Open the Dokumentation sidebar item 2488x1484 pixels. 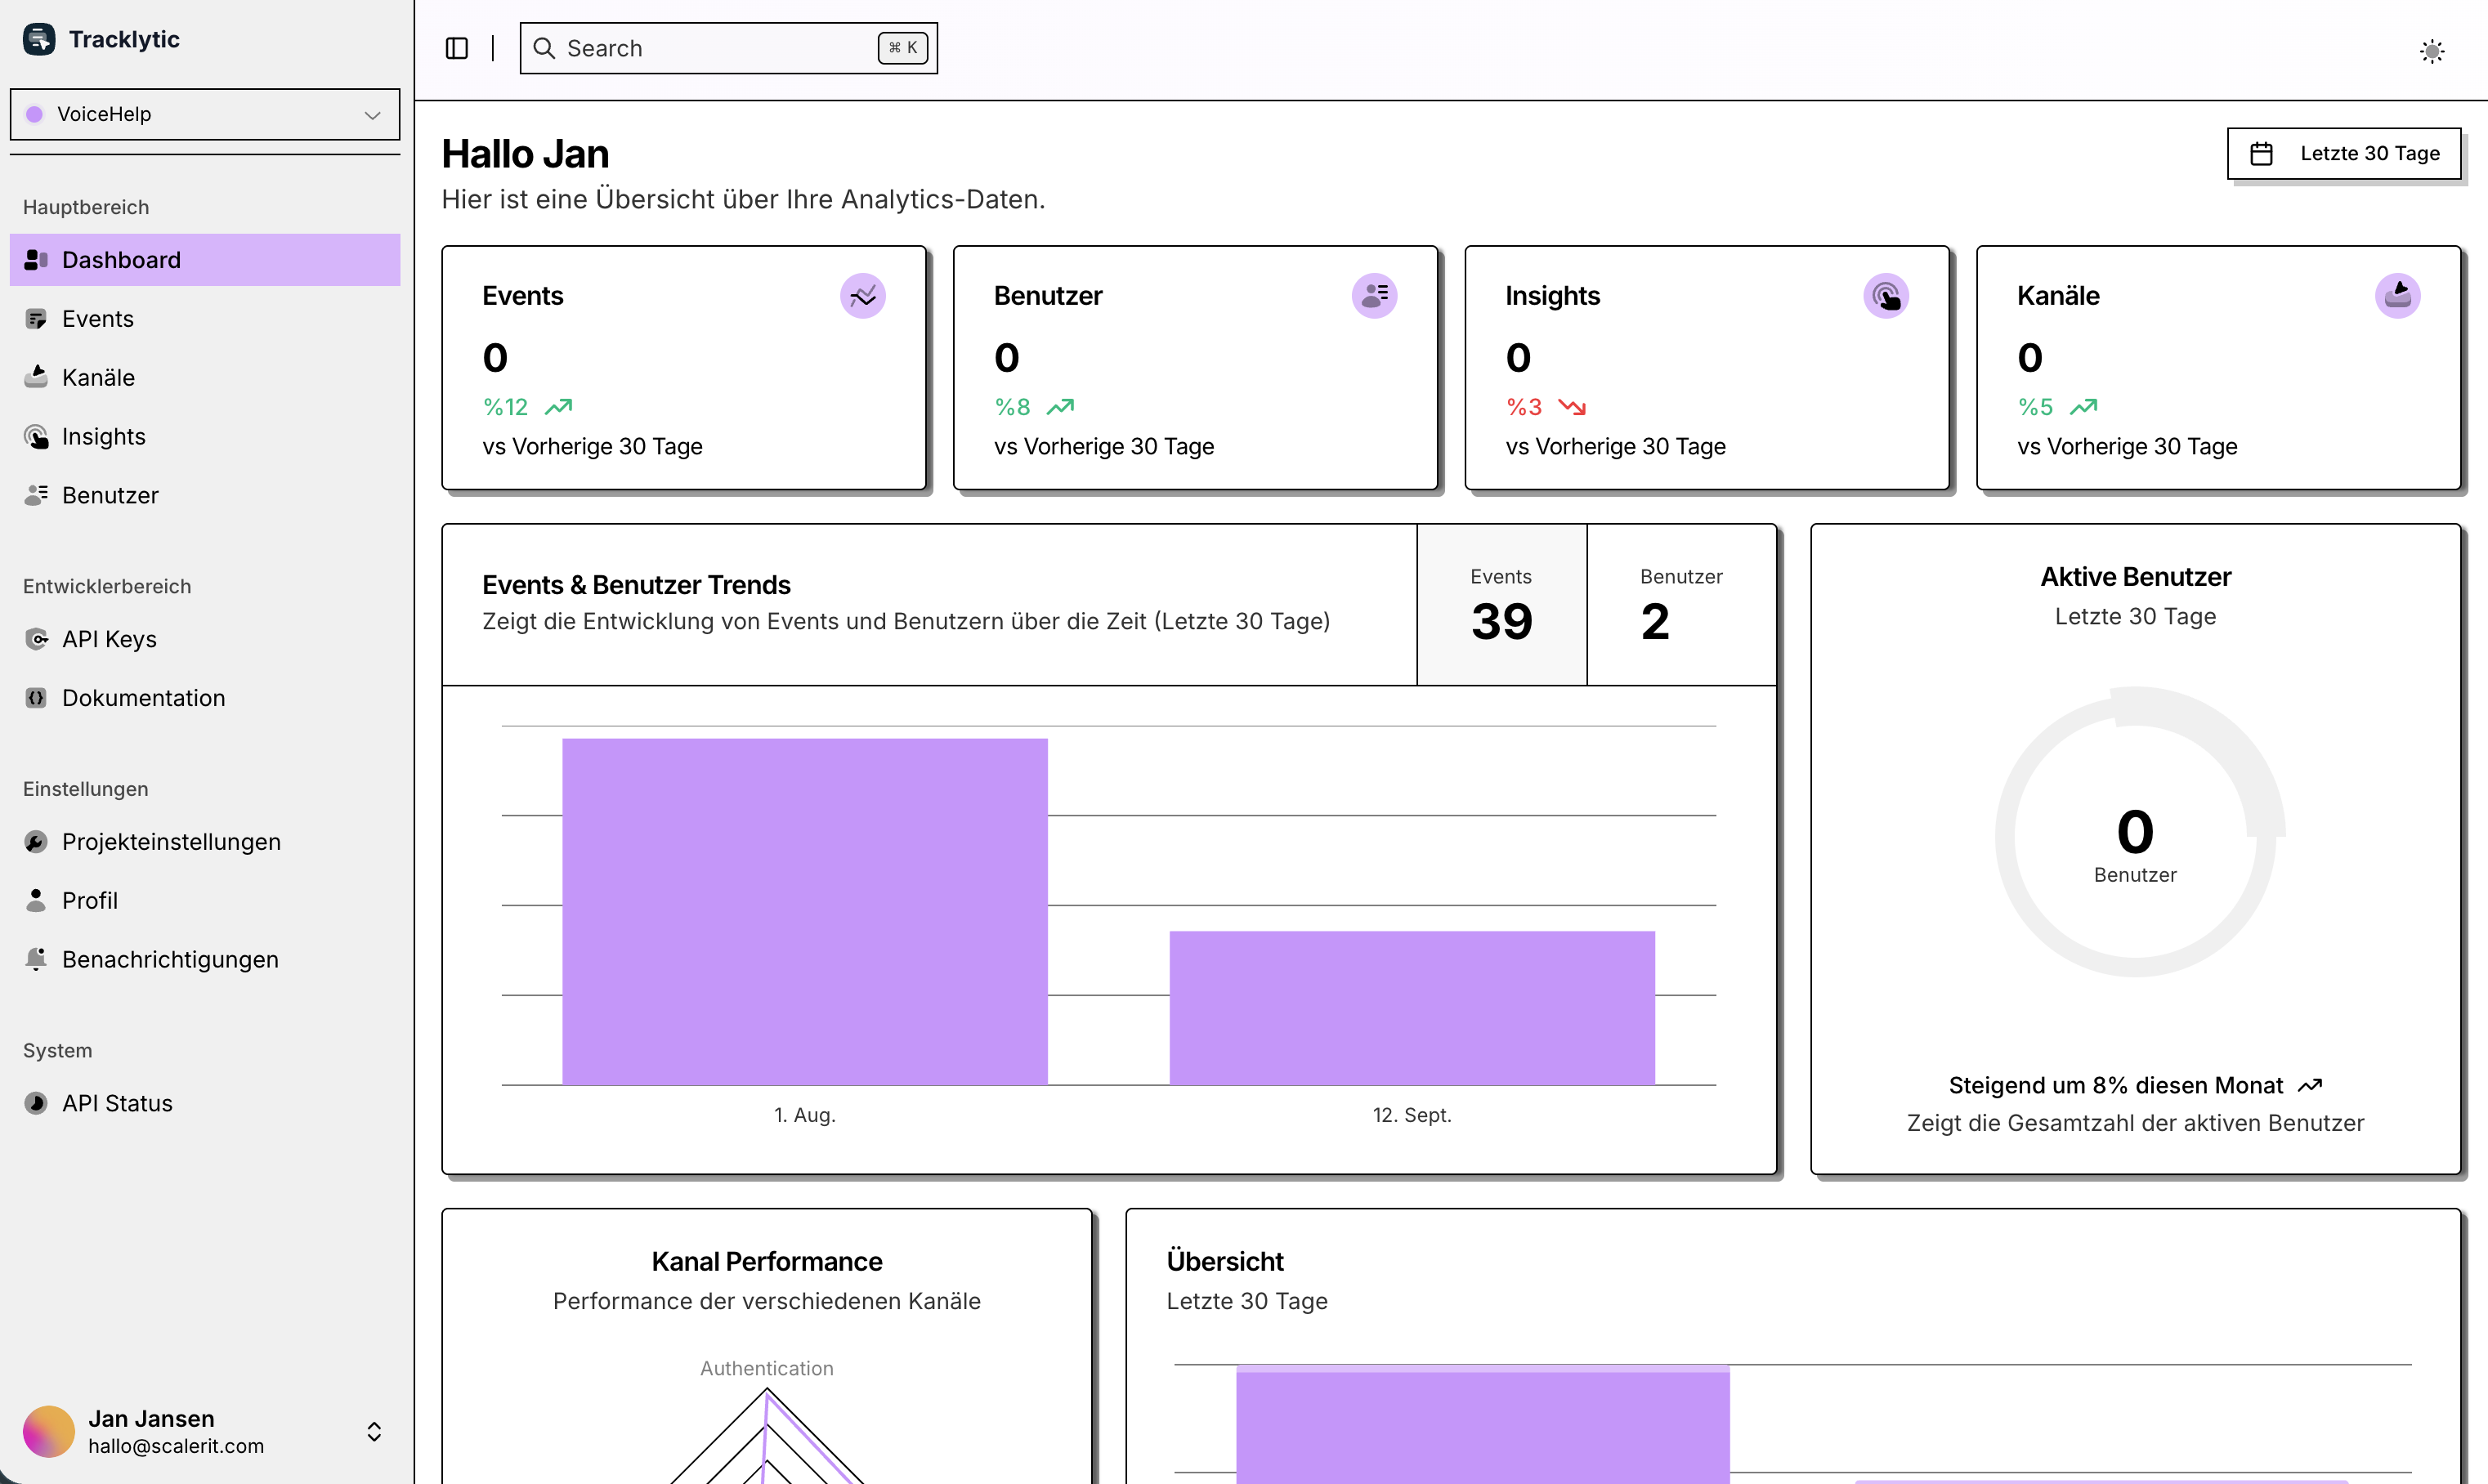pyautogui.click(x=143, y=698)
